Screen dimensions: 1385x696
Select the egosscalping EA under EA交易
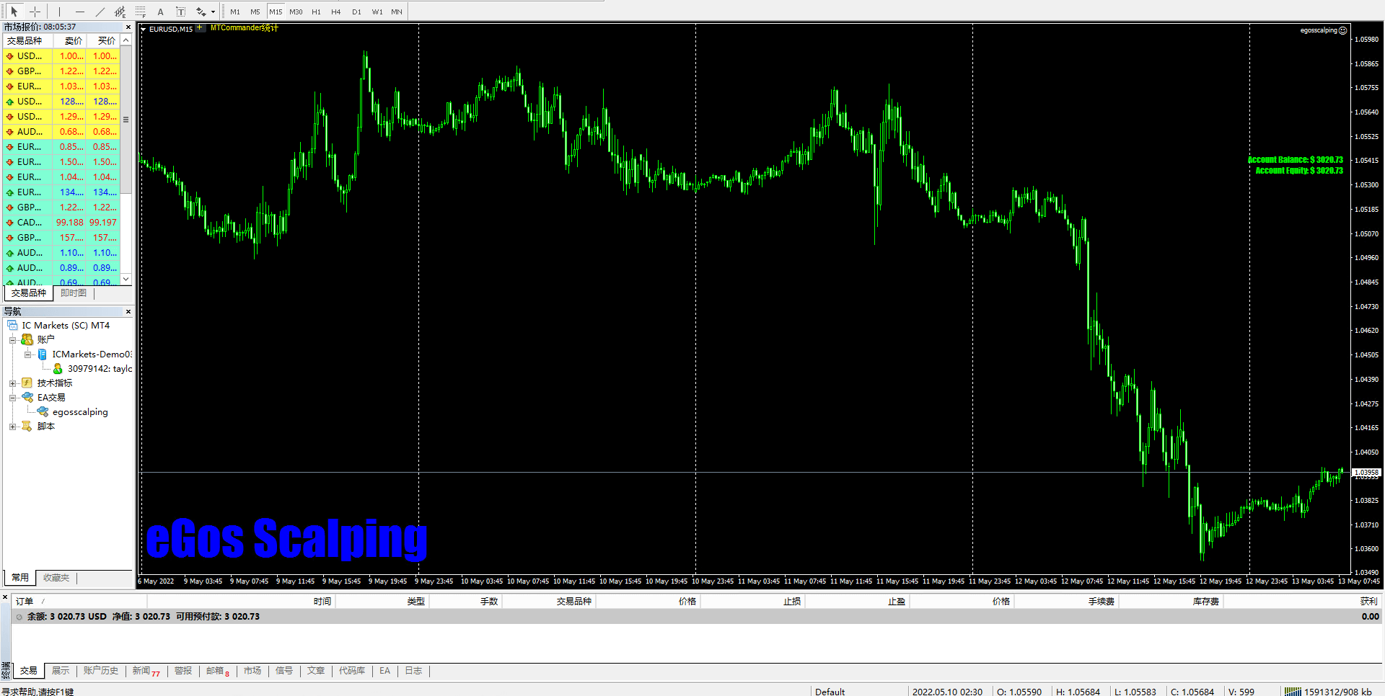80,411
